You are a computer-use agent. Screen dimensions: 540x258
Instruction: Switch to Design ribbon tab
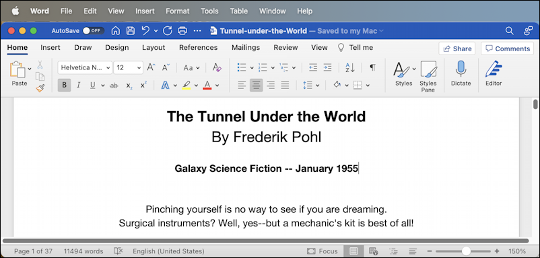click(117, 48)
